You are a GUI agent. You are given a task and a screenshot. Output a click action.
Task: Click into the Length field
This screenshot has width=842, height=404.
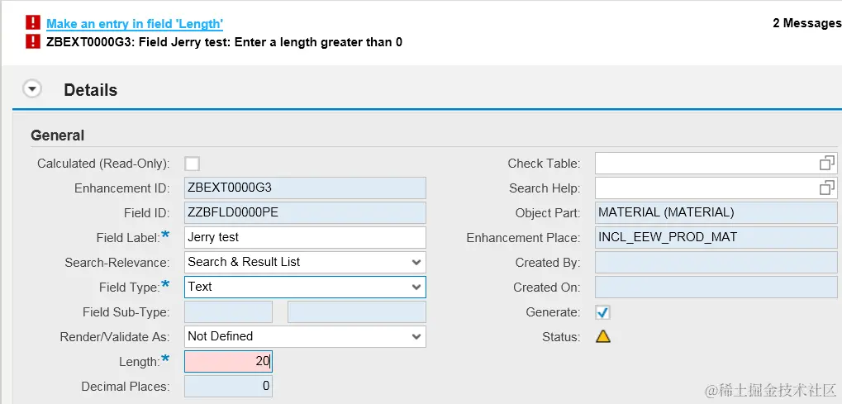228,361
